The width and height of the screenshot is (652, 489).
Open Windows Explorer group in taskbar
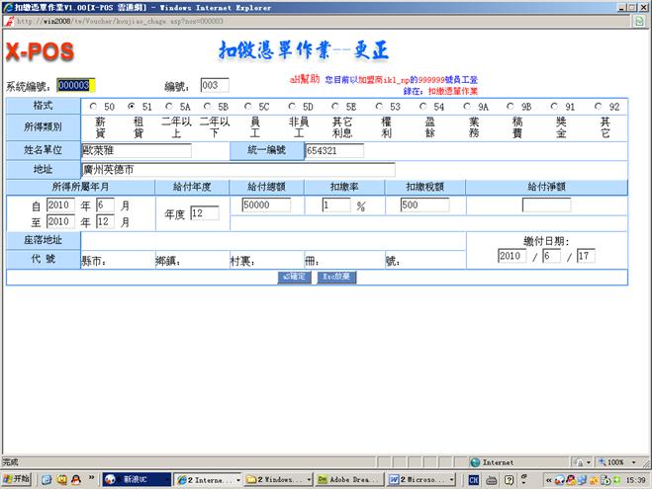276,479
